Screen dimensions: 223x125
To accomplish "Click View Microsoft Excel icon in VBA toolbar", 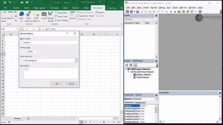I will tap(128, 11).
